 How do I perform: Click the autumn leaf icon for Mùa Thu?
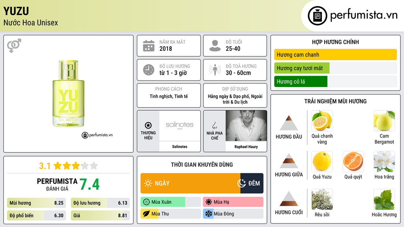coord(146,214)
